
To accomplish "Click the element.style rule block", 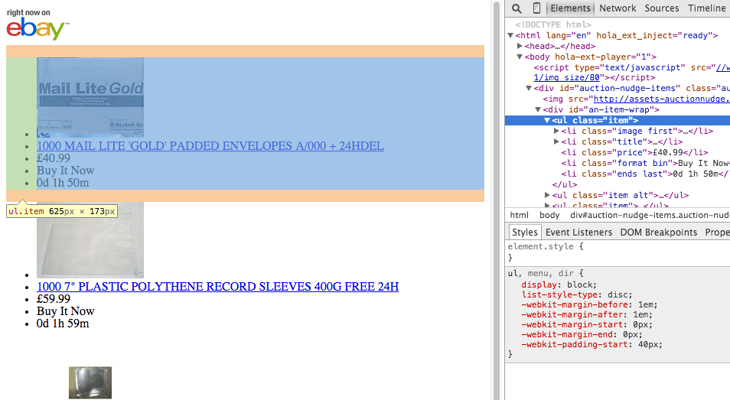I will (618, 252).
